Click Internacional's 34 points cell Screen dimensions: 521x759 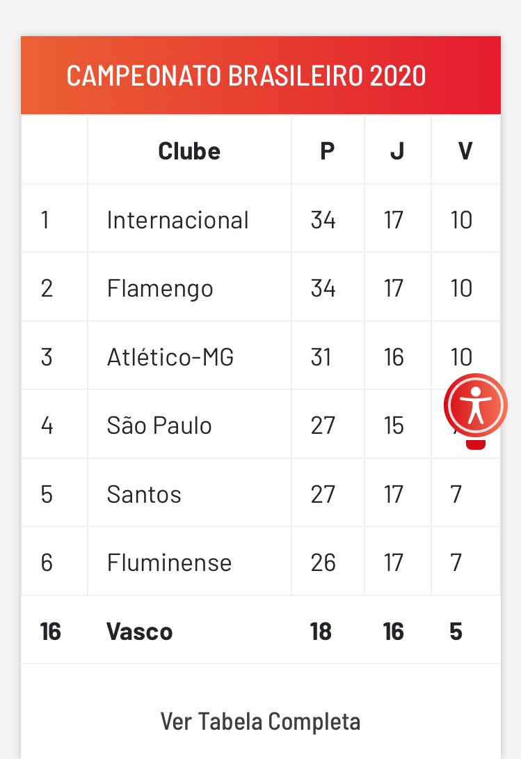[x=323, y=220]
